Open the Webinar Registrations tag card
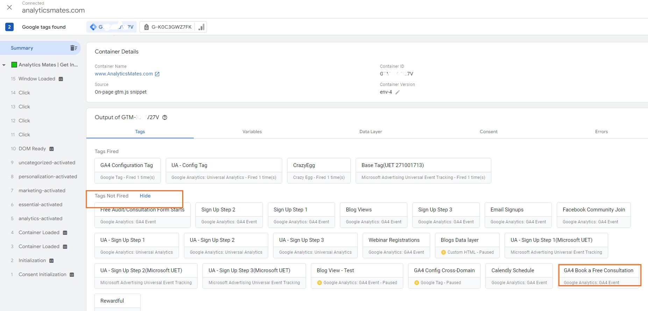This screenshot has width=648, height=311. coord(396,245)
